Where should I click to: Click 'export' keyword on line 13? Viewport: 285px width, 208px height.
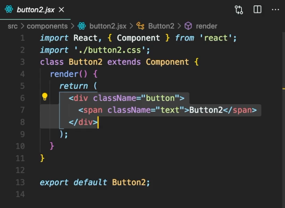tap(54, 182)
